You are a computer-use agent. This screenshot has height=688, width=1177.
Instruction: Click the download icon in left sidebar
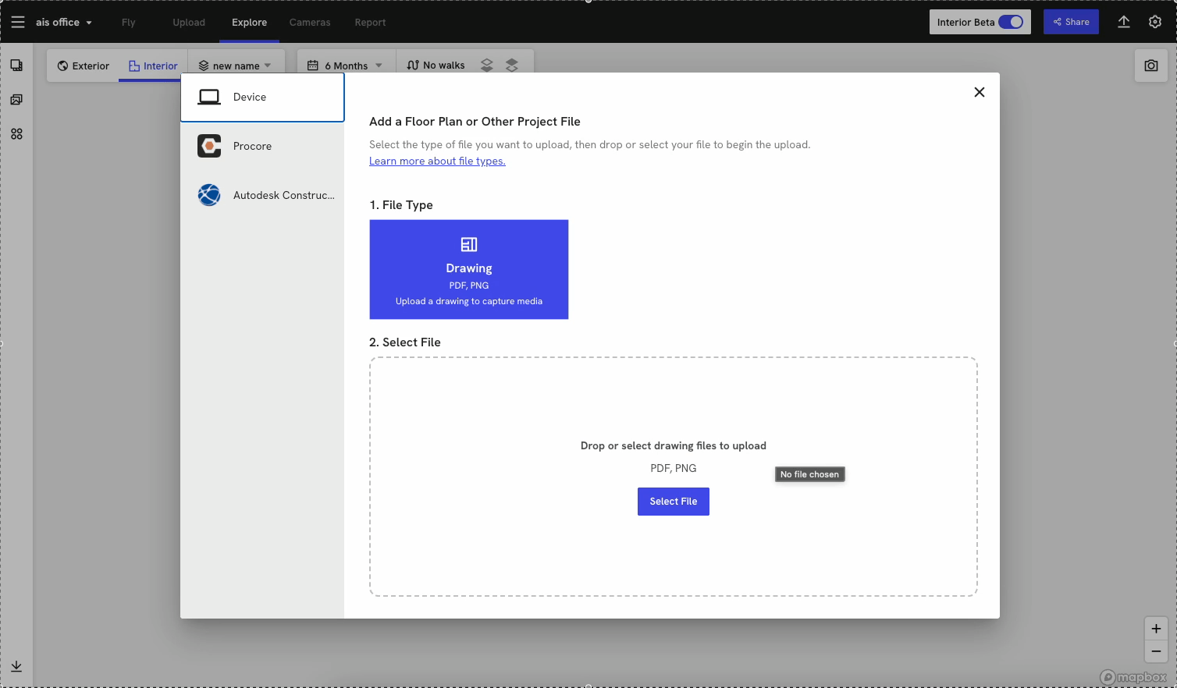[x=16, y=666]
